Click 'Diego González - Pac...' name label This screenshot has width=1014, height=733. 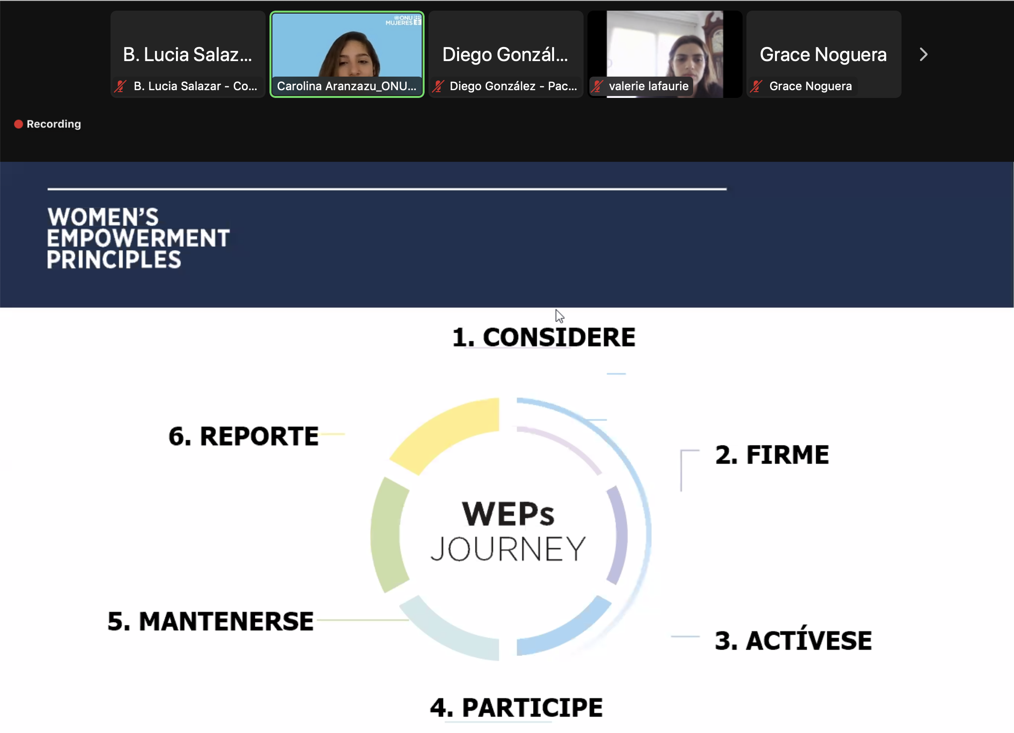tap(513, 86)
